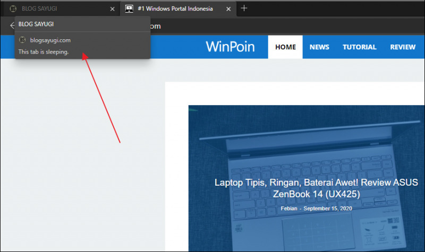Close the Windows Portal Indonesia tab
This screenshot has height=252, width=425.
[228, 9]
